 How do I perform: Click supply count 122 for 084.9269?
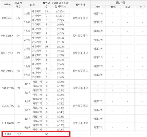(18, 18)
